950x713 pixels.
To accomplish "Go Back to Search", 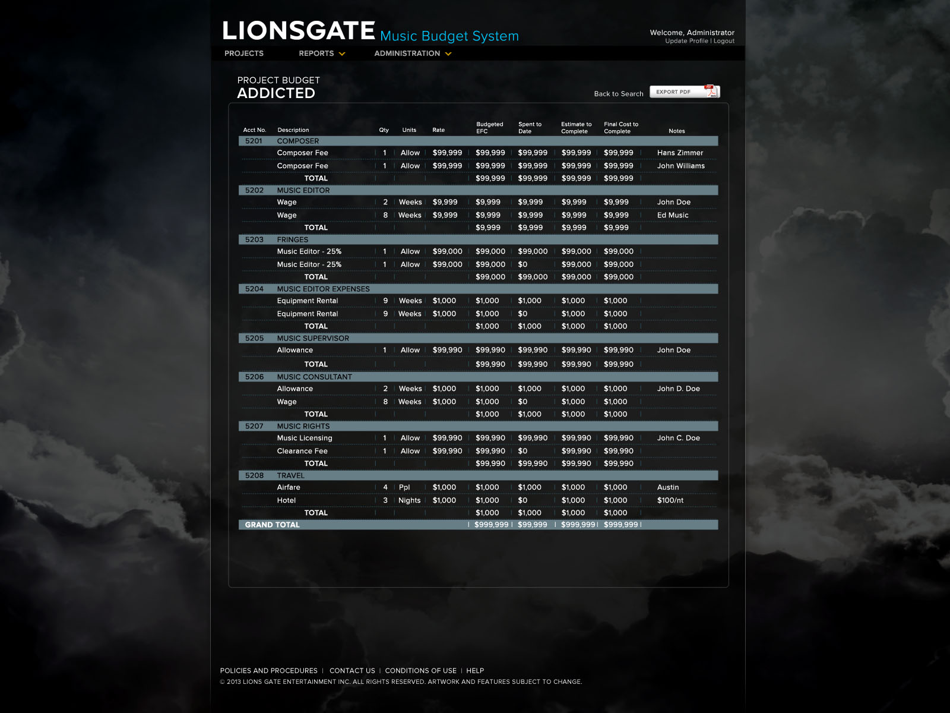I will (x=618, y=94).
